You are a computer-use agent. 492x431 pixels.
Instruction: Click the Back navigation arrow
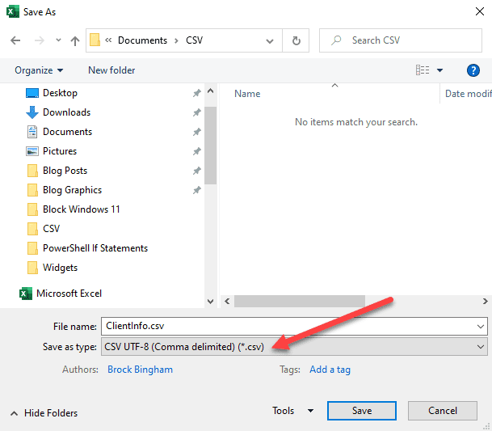(x=15, y=40)
